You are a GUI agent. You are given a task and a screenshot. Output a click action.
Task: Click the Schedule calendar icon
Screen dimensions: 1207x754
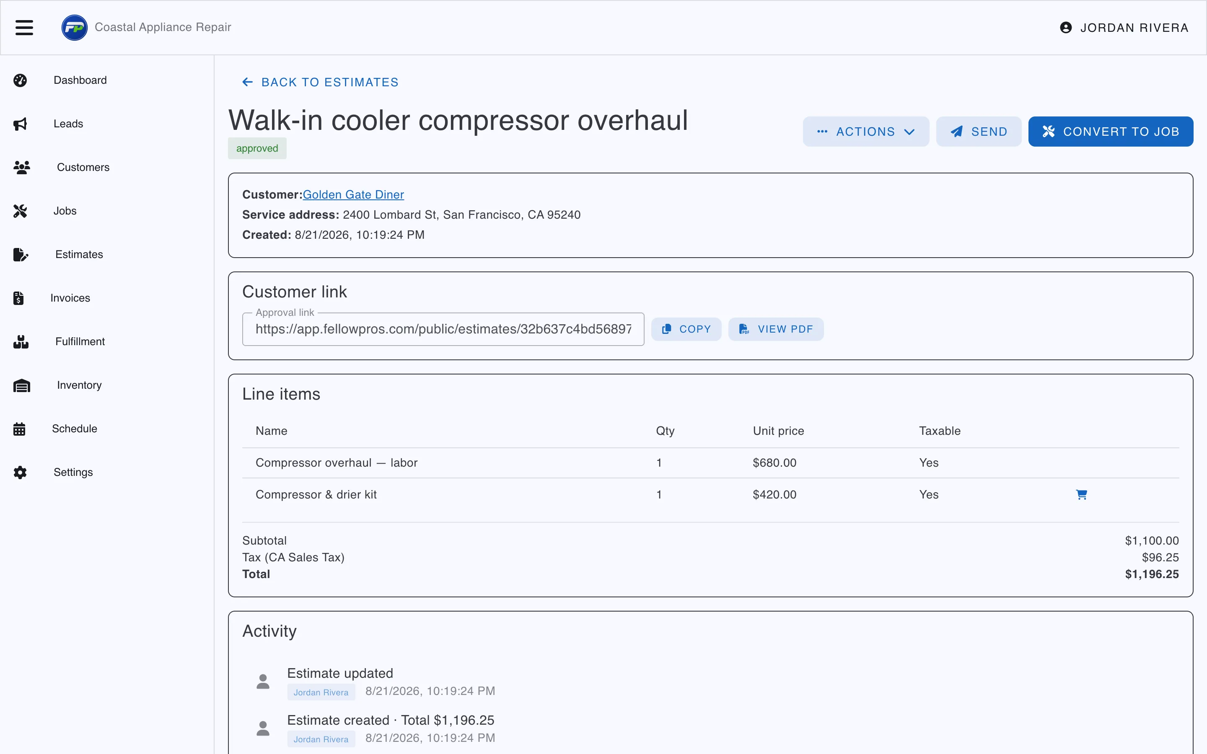tap(19, 429)
